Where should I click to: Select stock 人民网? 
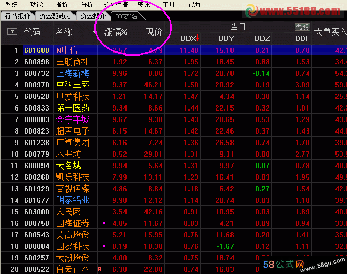(69, 212)
